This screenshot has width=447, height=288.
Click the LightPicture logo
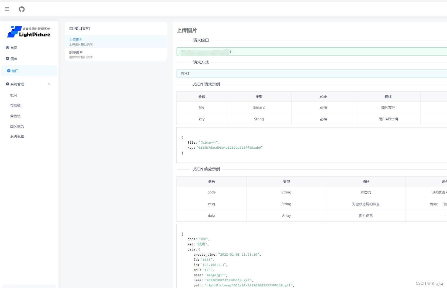[29, 32]
